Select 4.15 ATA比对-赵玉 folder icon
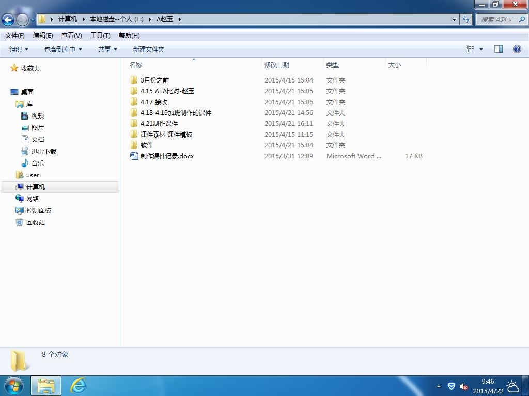 coord(134,91)
